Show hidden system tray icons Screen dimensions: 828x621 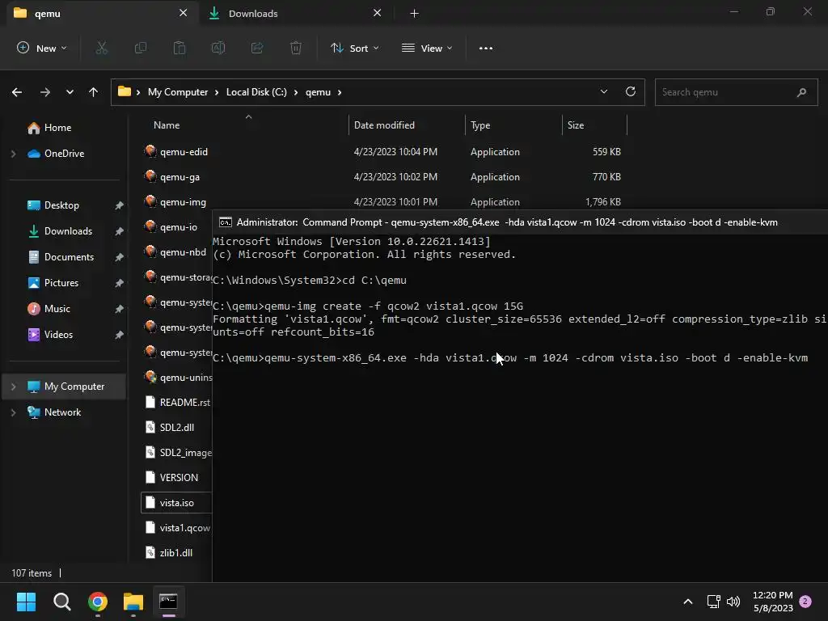tap(687, 602)
